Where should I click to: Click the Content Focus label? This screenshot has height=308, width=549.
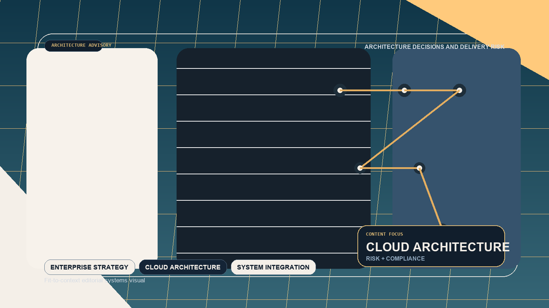click(x=384, y=234)
